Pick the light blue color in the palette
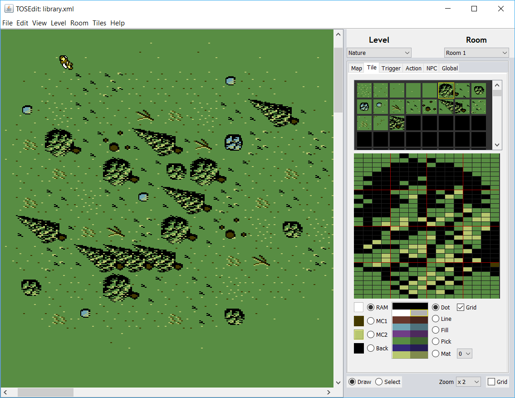The height and width of the screenshot is (398, 515). point(402,327)
